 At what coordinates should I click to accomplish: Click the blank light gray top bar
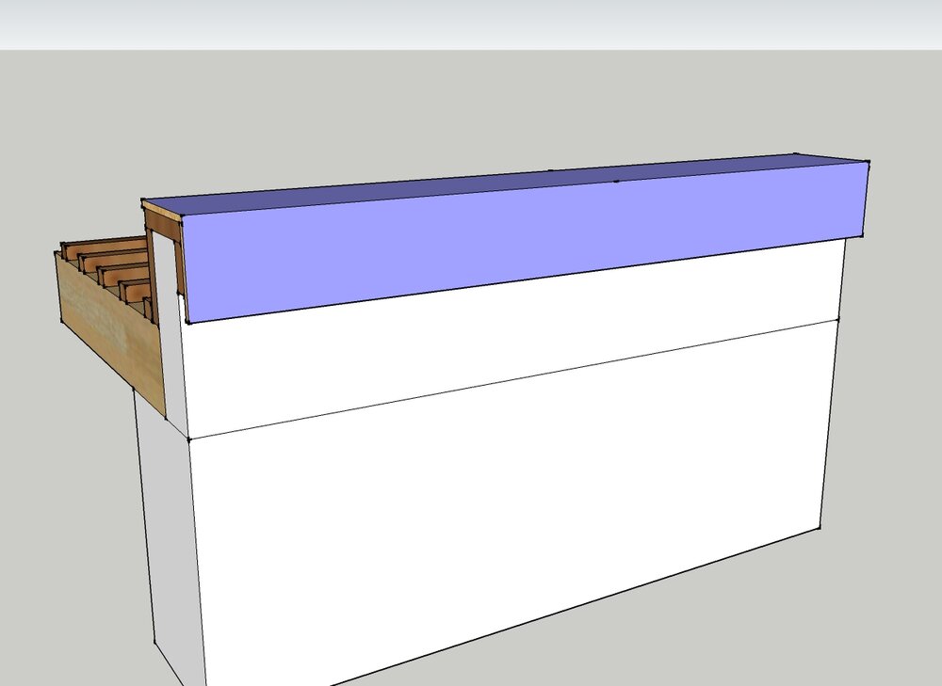pos(471,24)
